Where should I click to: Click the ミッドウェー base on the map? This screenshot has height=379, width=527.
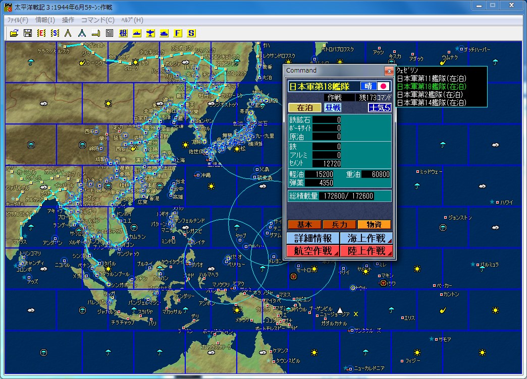tap(418, 172)
